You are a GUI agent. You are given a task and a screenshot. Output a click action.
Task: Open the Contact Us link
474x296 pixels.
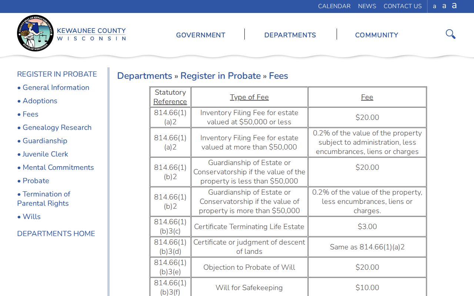tap(403, 6)
